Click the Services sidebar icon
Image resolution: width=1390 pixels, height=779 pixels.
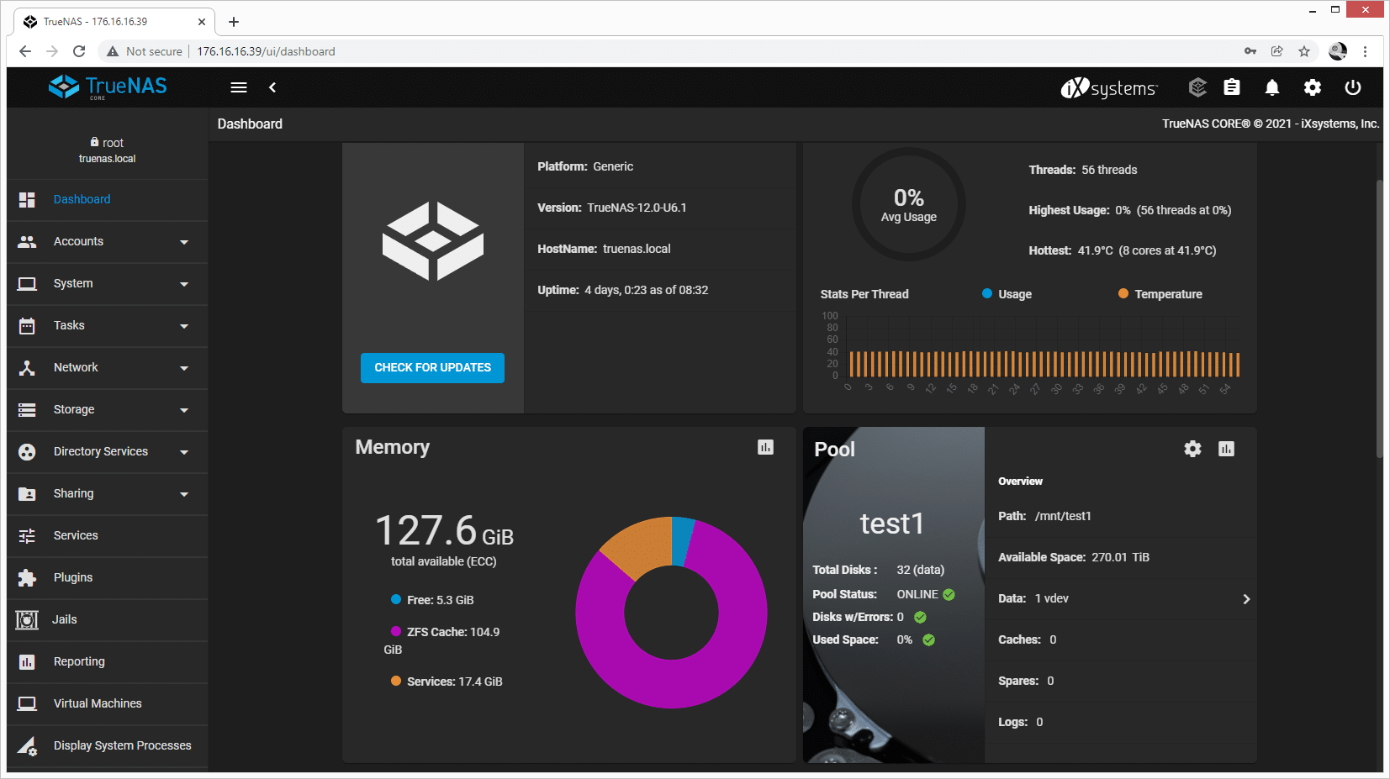pyautogui.click(x=27, y=536)
